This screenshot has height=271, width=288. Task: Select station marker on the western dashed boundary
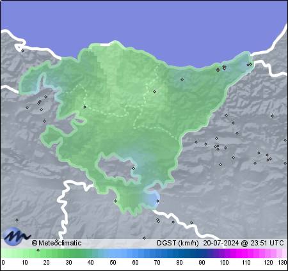tap(84, 107)
